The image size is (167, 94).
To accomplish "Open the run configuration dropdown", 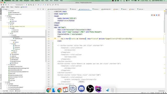I will point(20,5).
